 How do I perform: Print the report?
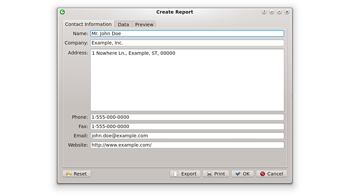(x=215, y=174)
